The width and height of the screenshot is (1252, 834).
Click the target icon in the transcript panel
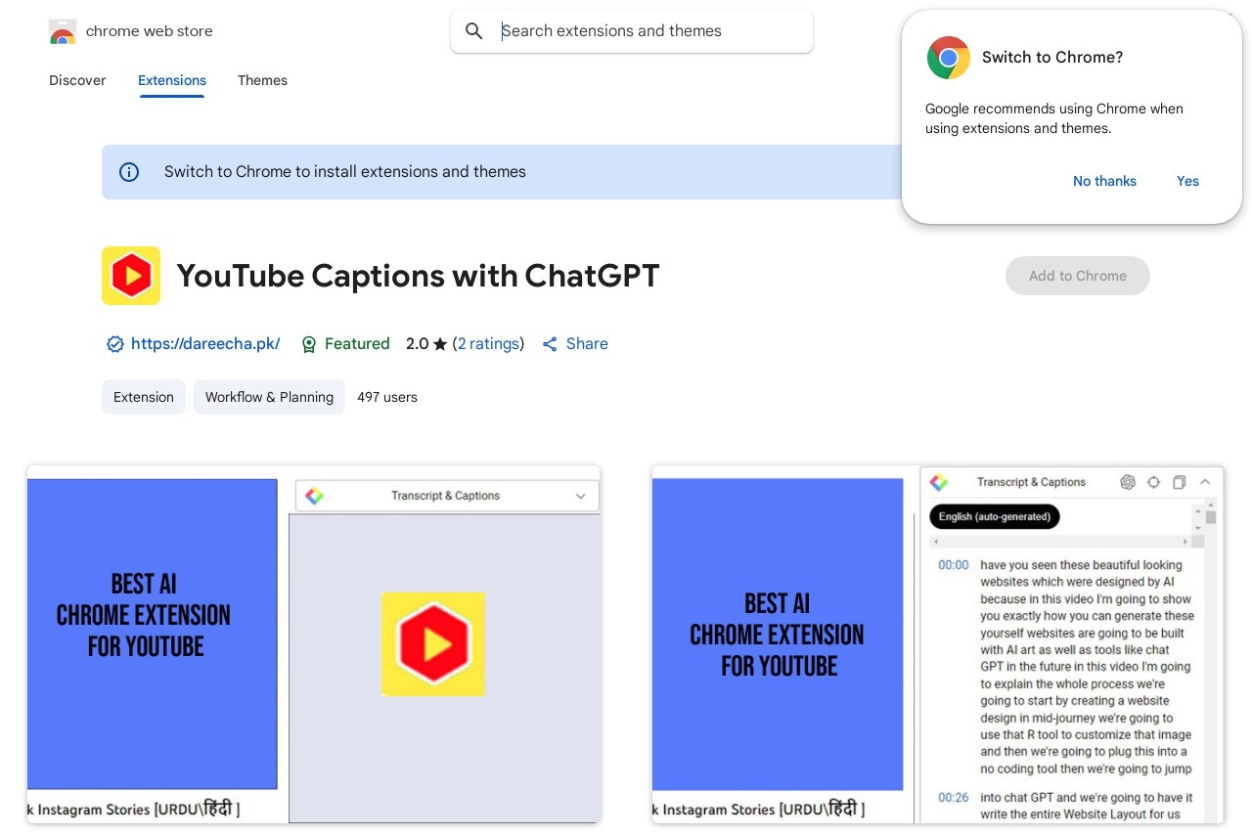tap(1153, 482)
